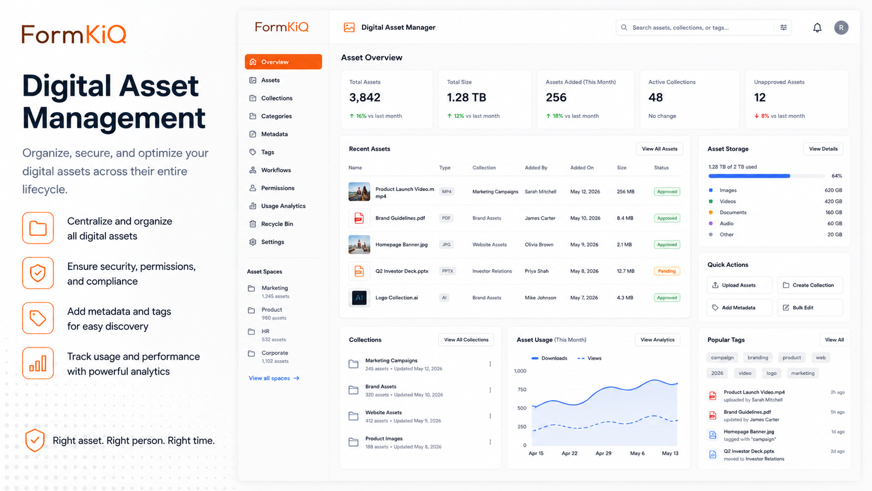Viewport: 872px width, 491px height.
Task: Click the Create Collection button
Action: [810, 285]
